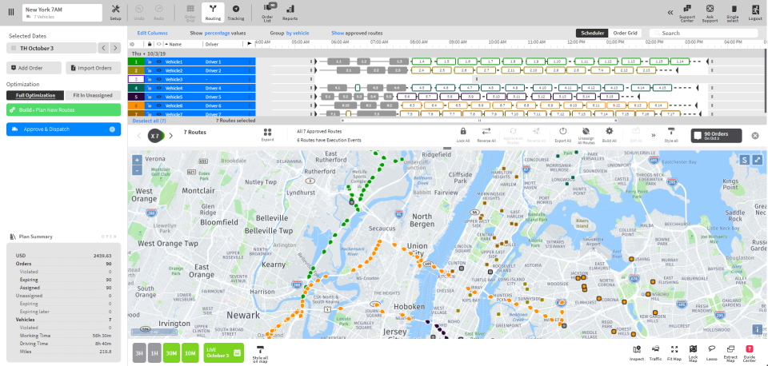The width and height of the screenshot is (768, 366).
Task: Open the Routing view
Action: click(213, 12)
